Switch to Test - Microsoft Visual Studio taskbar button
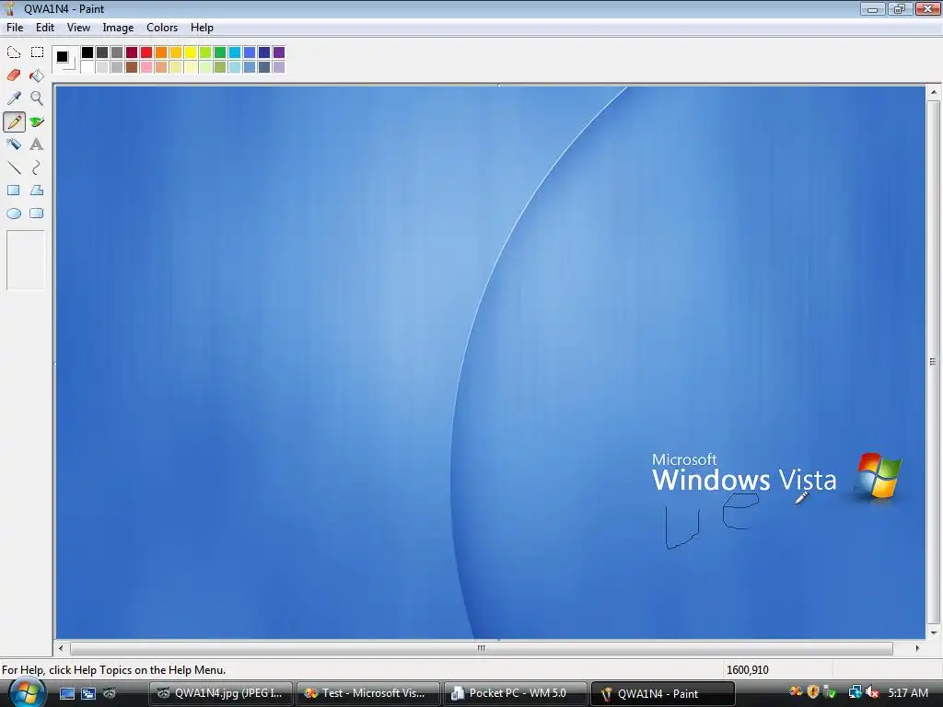The height and width of the screenshot is (707, 943). click(x=368, y=693)
